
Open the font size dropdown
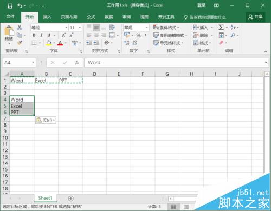[x=80, y=28]
